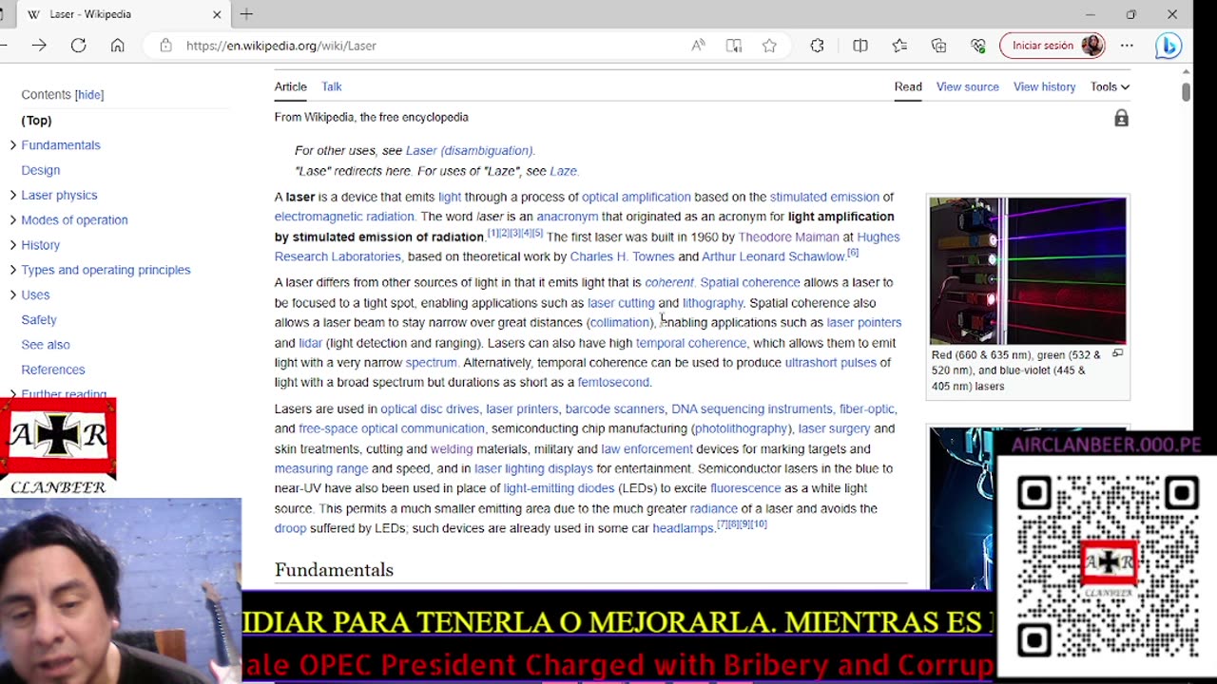Viewport: 1217px width, 684px height.
Task: Go to Design section in contents
Action: coord(41,170)
